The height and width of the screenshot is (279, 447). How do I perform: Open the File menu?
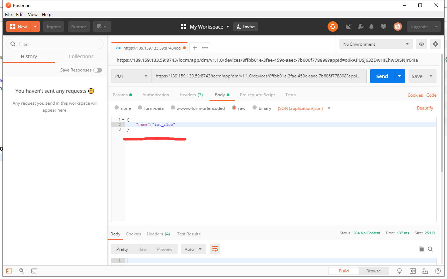(x=8, y=14)
